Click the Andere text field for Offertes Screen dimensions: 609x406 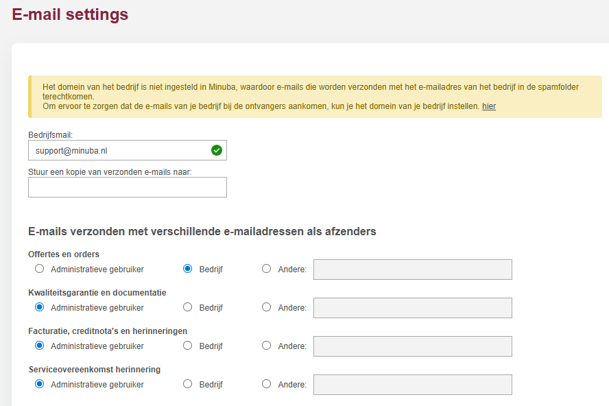[x=412, y=270]
